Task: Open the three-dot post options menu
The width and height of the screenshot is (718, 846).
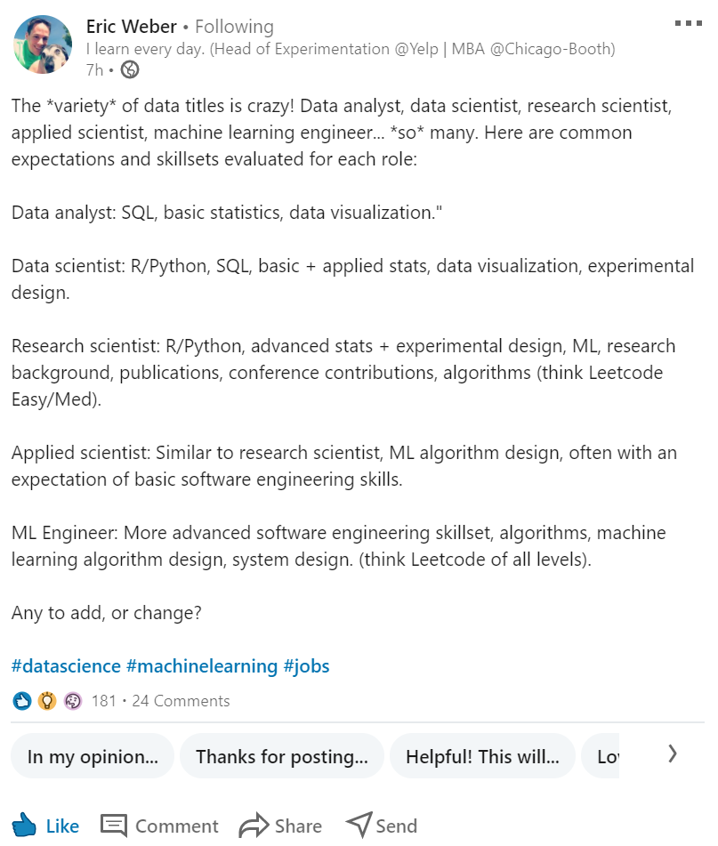Action: coord(688,23)
